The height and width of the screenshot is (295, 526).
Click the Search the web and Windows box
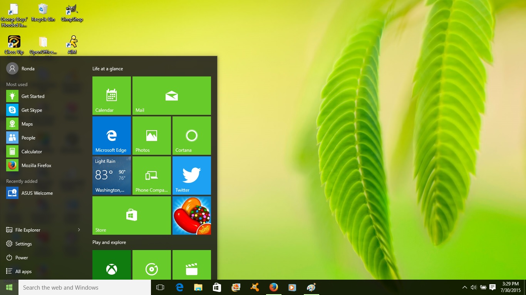click(85, 287)
